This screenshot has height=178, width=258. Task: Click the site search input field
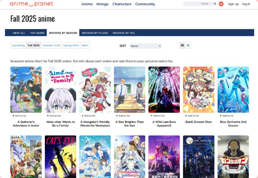coord(192,4)
